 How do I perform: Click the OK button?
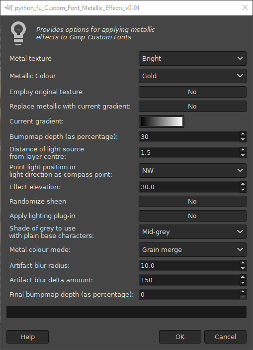(x=180, y=337)
